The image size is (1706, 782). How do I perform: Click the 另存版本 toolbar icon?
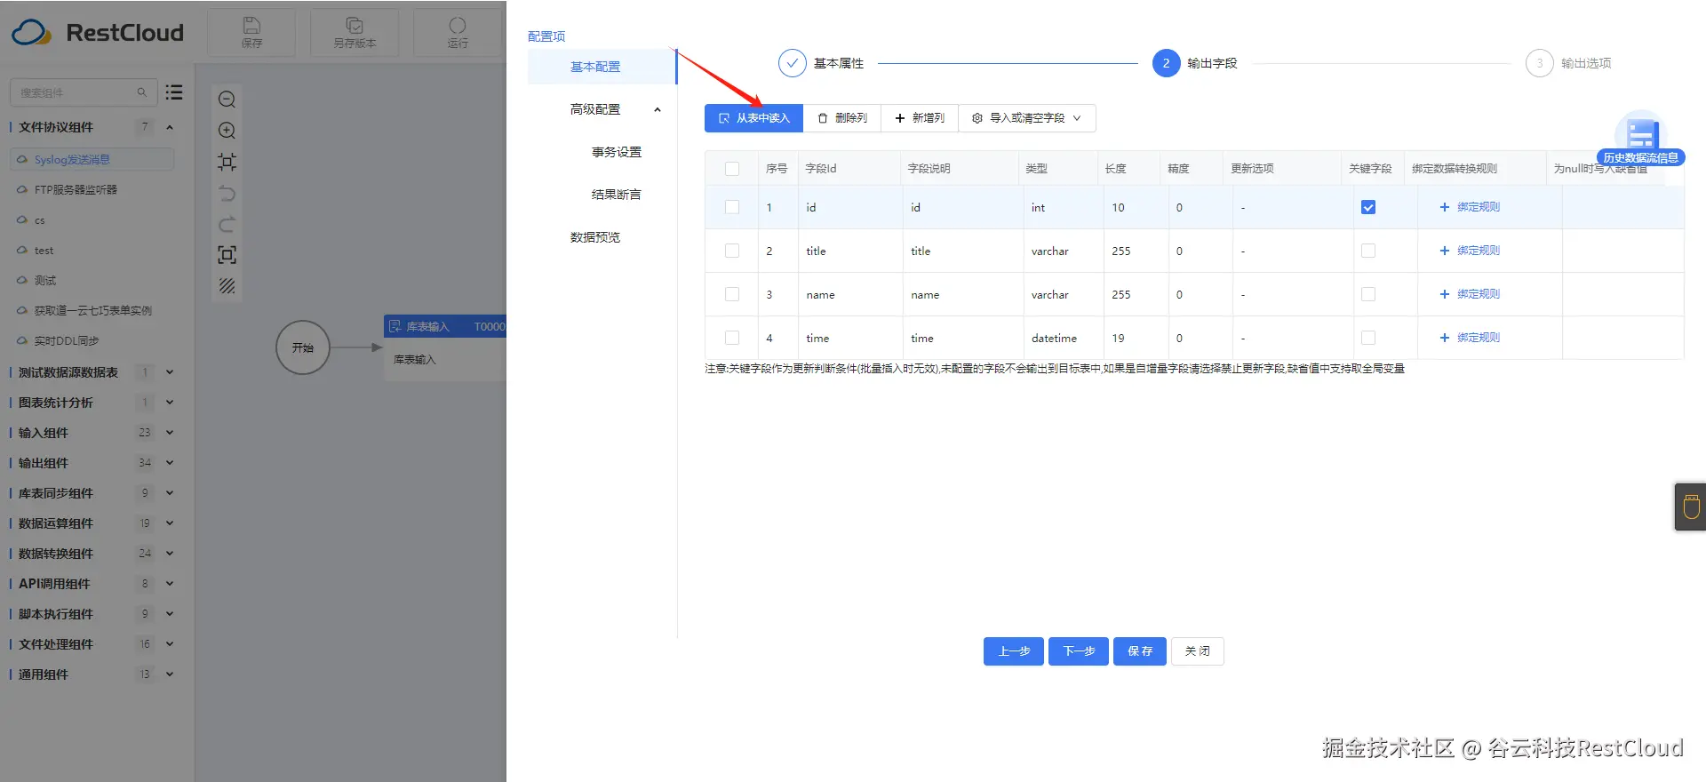(x=355, y=32)
